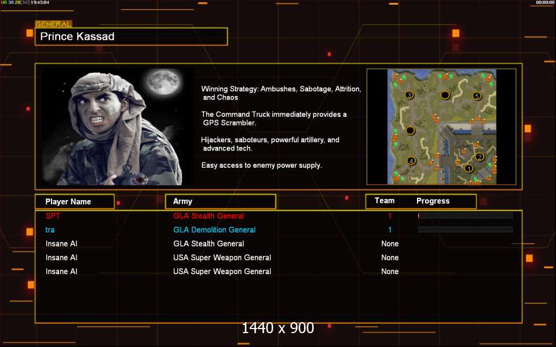Image resolution: width=556 pixels, height=347 pixels.
Task: Click tra's loading progress bar
Action: [x=465, y=230]
